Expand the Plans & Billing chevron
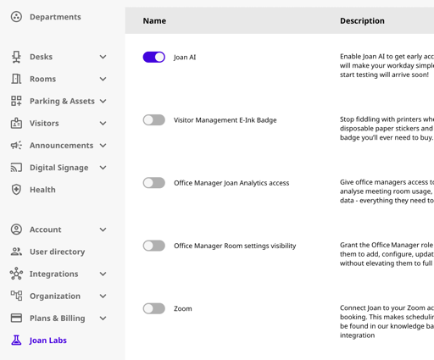This screenshot has height=360, width=434. 103,318
